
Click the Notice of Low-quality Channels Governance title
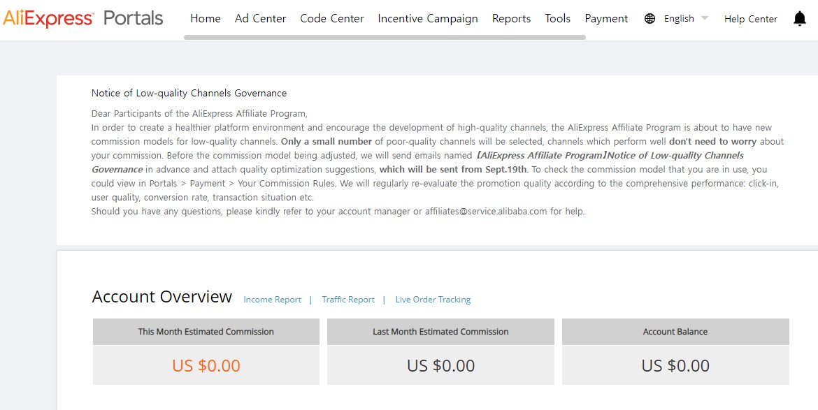pyautogui.click(x=189, y=94)
